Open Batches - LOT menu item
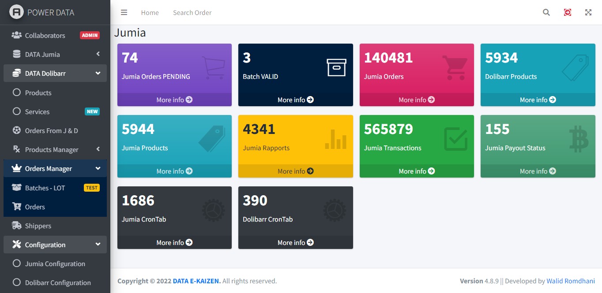 55,188
